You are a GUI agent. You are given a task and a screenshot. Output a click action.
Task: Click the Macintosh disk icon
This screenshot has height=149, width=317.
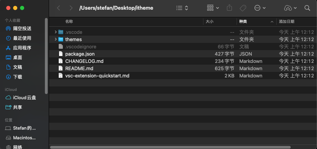8,138
